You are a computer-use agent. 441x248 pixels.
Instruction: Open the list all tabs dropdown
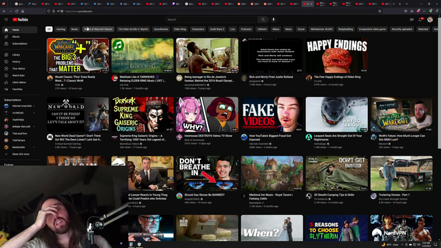point(407,4)
